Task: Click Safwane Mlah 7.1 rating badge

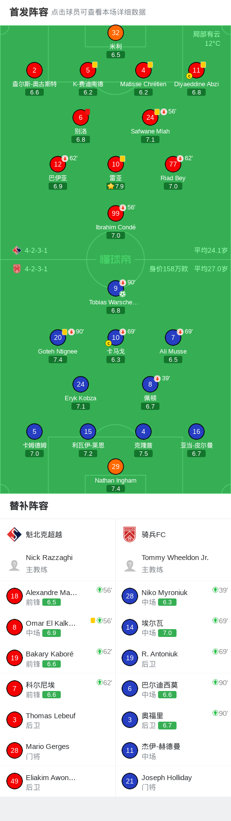Action: tap(150, 139)
